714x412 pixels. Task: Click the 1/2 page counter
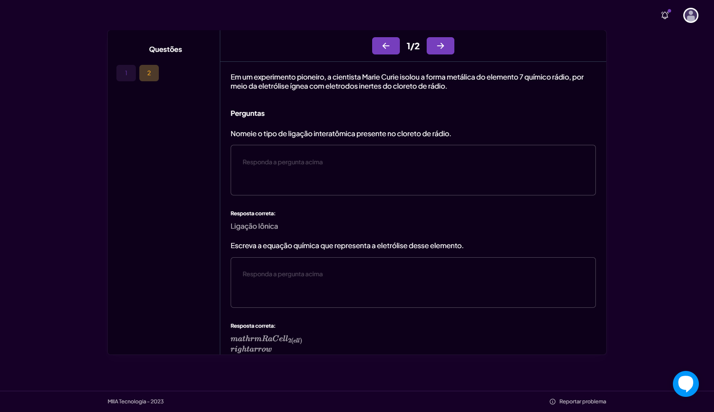click(413, 46)
